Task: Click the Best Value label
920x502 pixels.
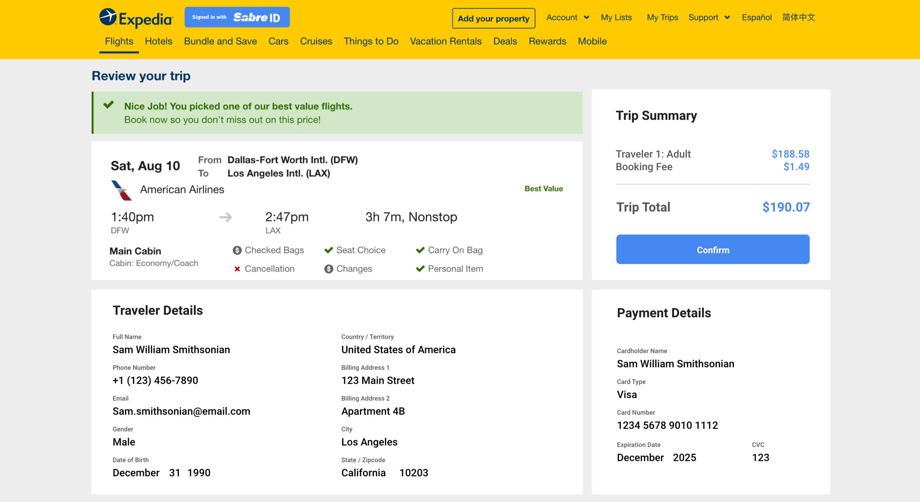Action: click(544, 189)
